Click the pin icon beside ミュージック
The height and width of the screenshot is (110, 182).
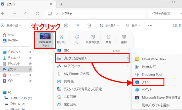pyautogui.click(x=30, y=75)
